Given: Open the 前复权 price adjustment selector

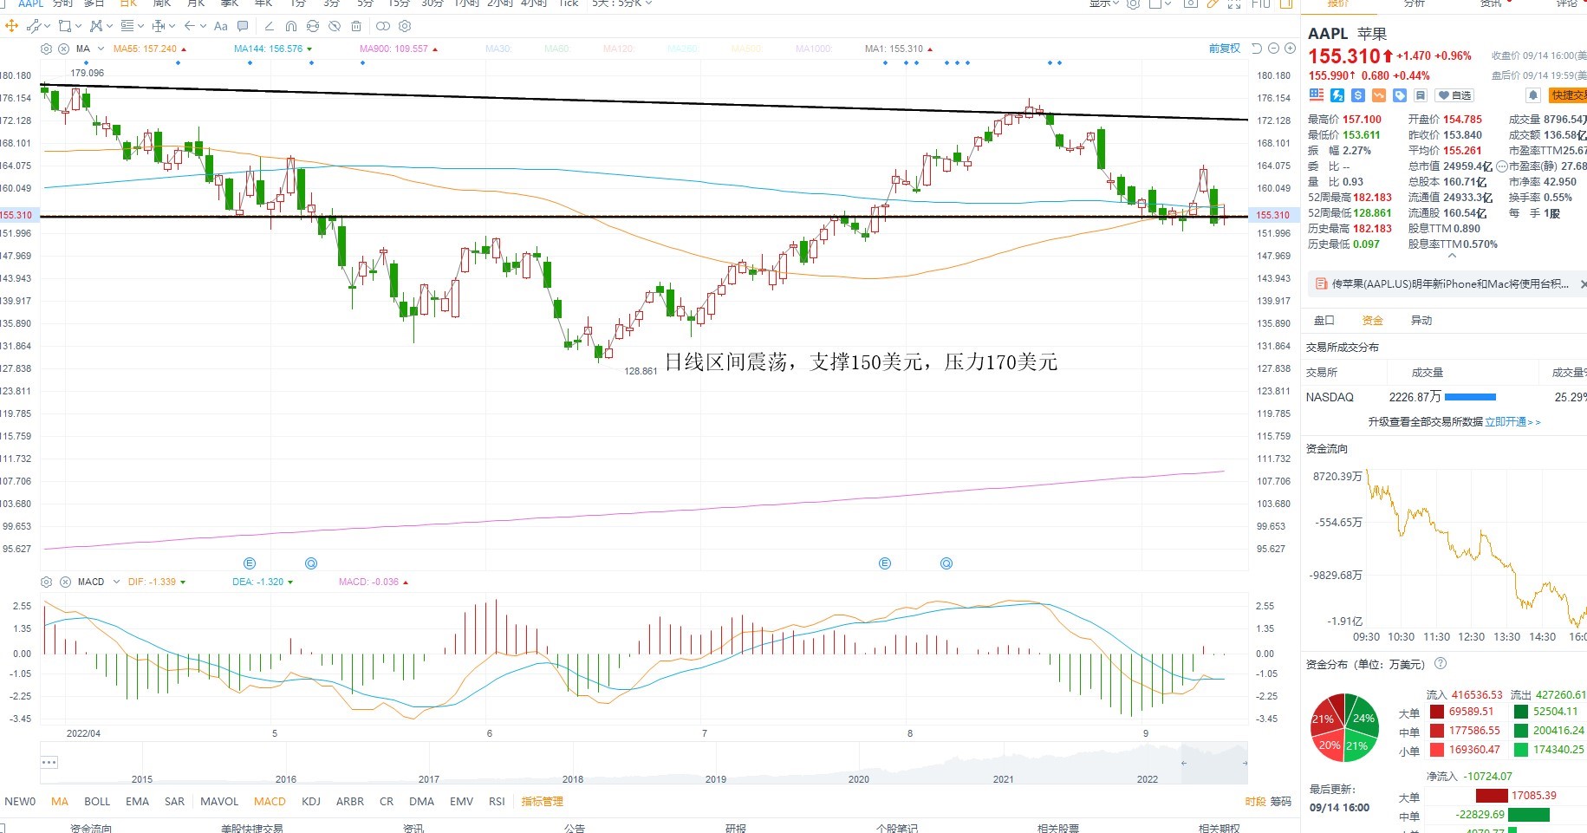Looking at the screenshot, I should pyautogui.click(x=1225, y=49).
